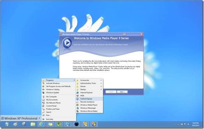
Task: Open My Documents from the menu
Action: coord(59,100)
